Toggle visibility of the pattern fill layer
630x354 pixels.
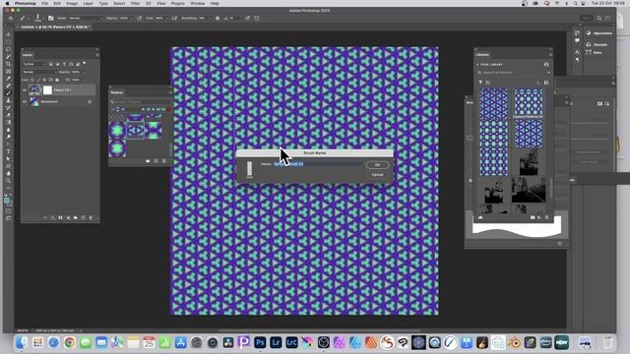(x=25, y=89)
